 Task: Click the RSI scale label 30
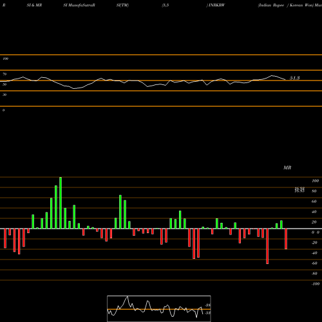[x=5, y=95]
